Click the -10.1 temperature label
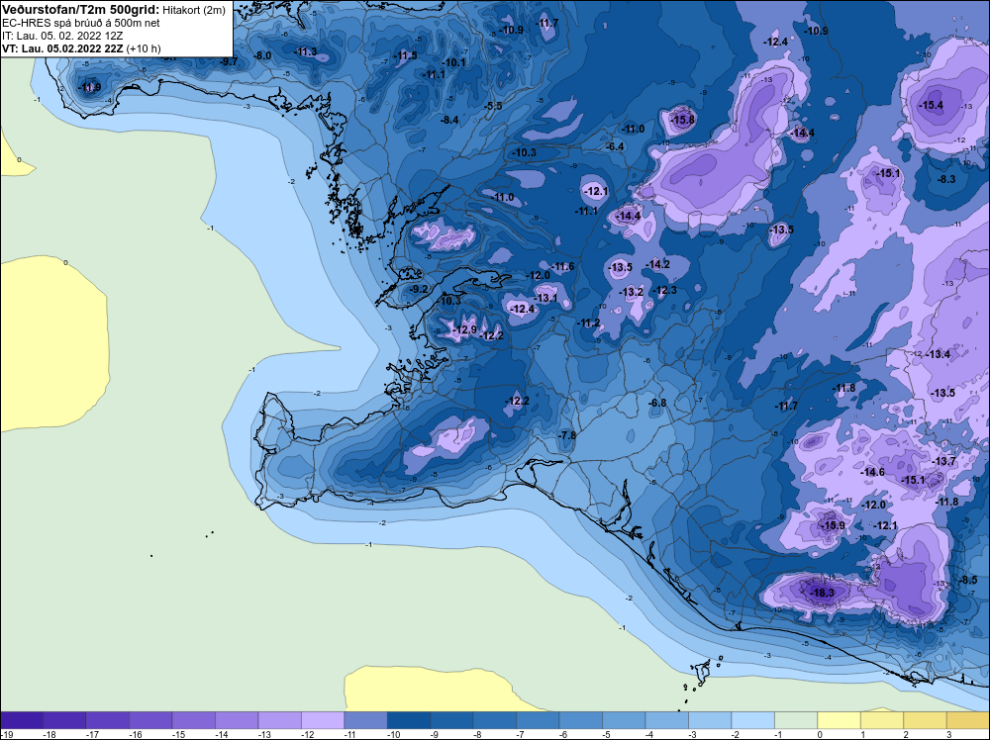 point(452,62)
